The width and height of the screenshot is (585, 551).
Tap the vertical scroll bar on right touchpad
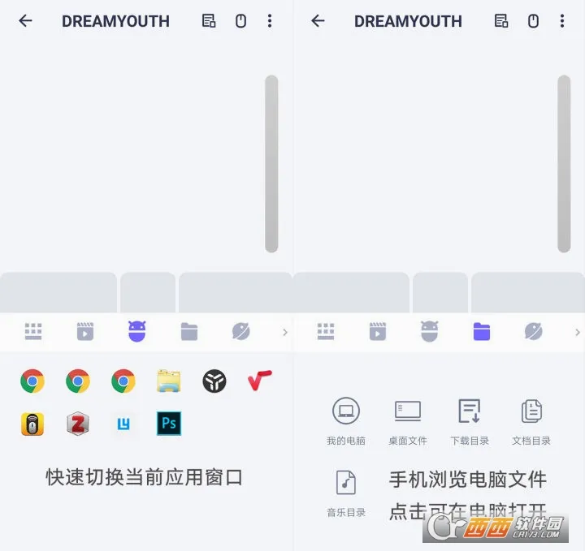point(564,164)
